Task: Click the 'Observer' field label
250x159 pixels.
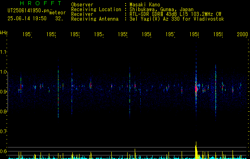Action: (82, 4)
